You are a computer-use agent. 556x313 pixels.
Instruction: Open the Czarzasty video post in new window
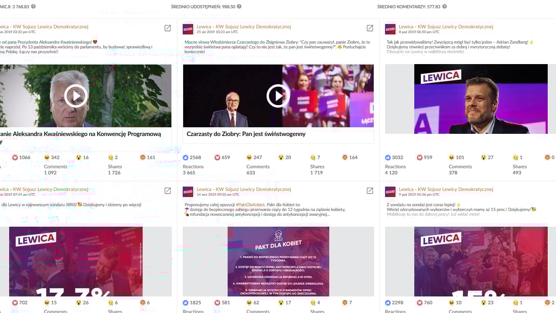coord(370,28)
